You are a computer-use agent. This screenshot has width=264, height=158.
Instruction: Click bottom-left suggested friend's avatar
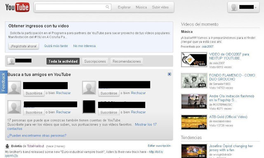(14, 107)
